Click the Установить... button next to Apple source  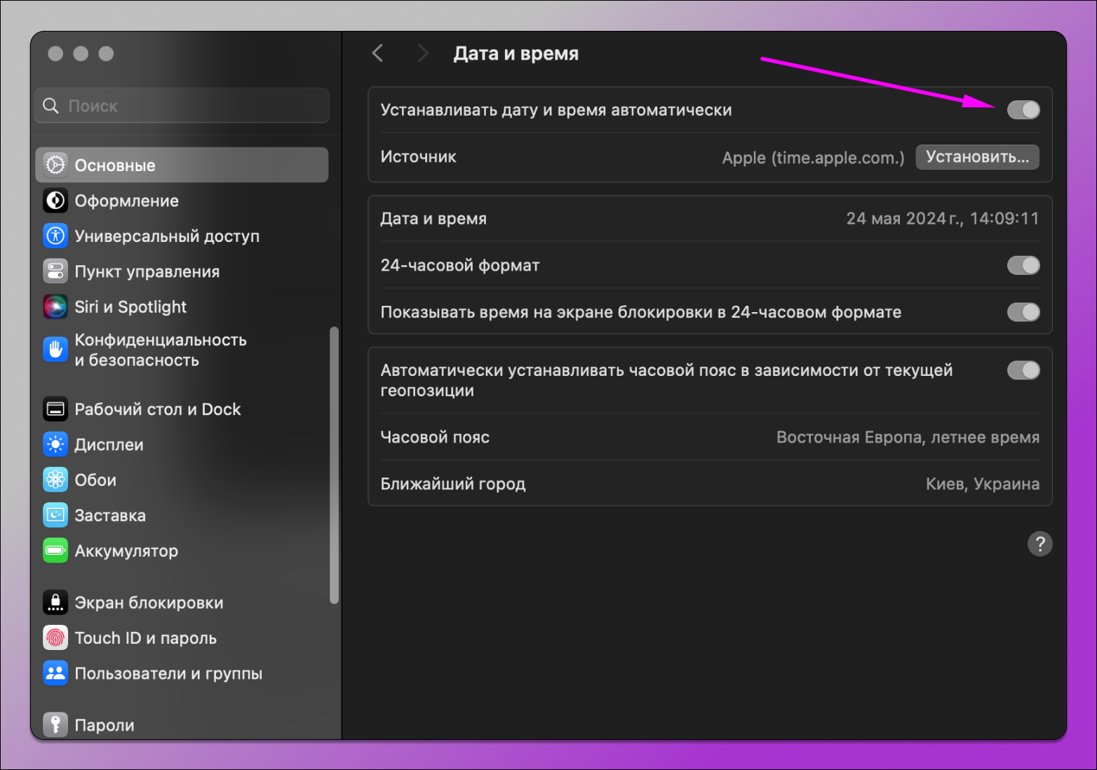click(x=977, y=157)
